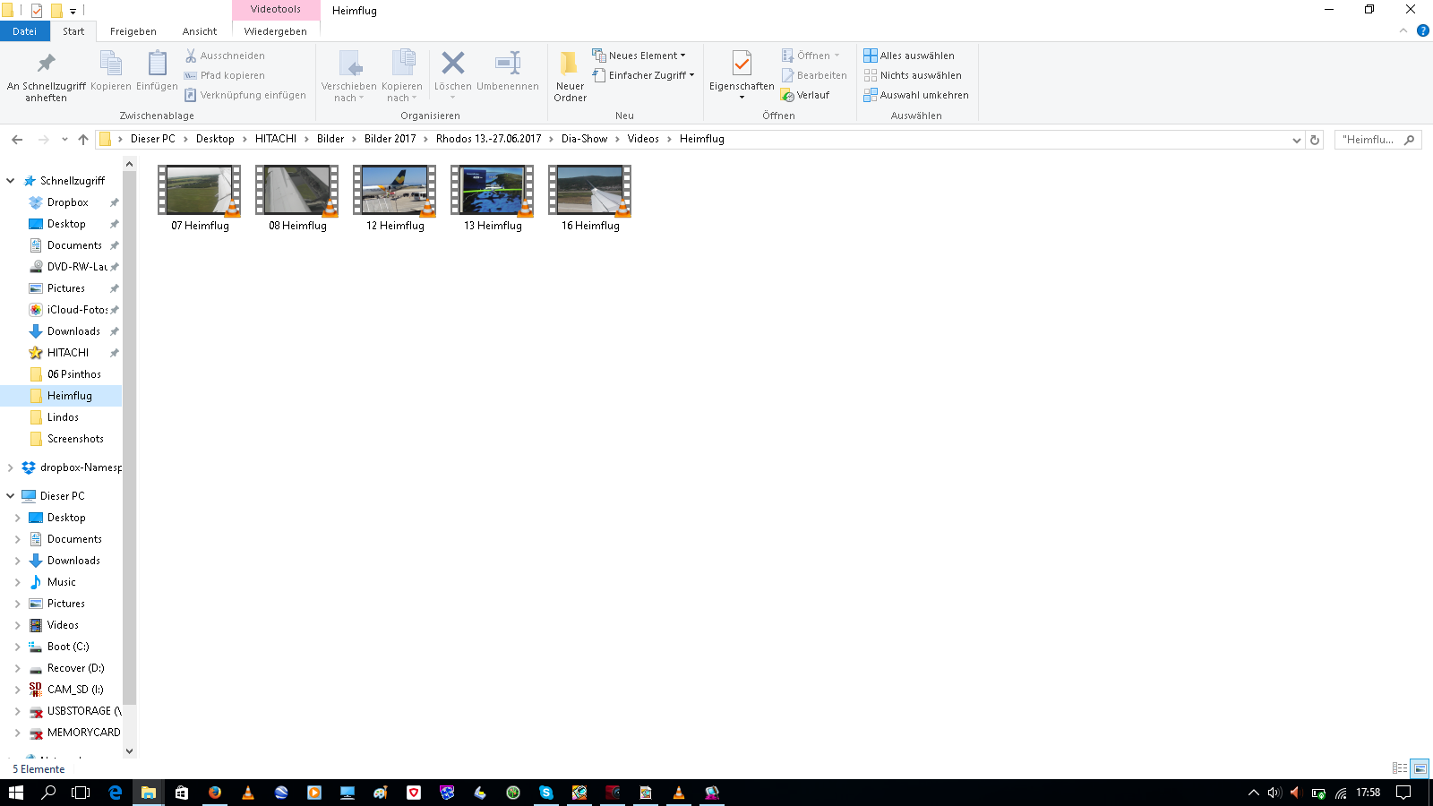This screenshot has width=1433, height=806.
Task: Open the address bar history dropdown
Action: (x=1296, y=140)
